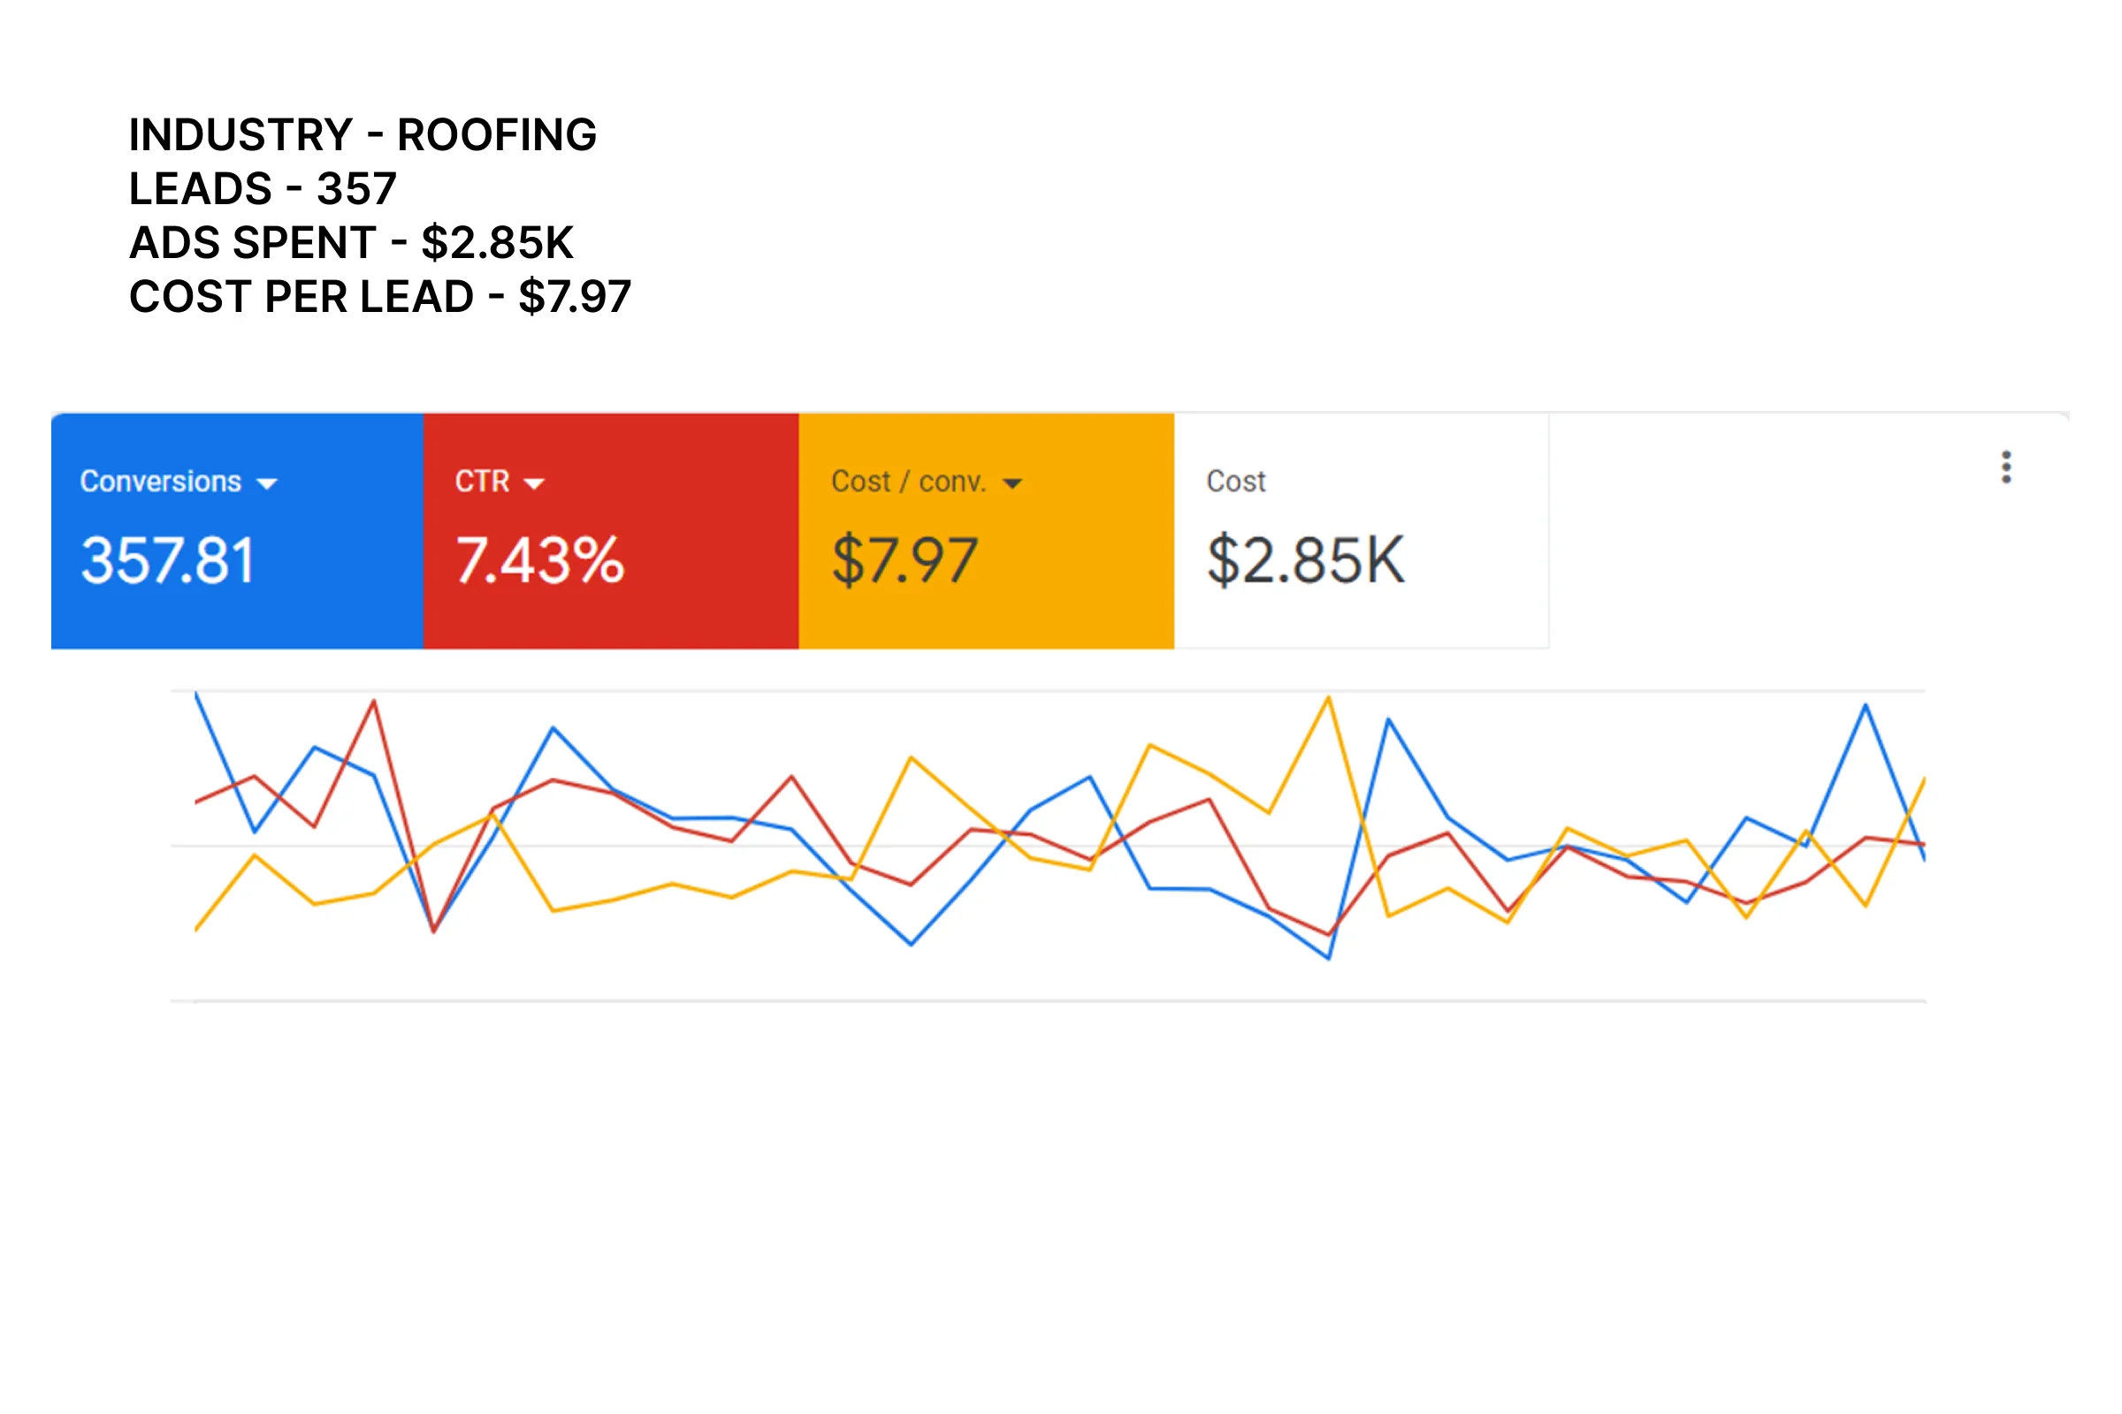Click the $2.85K cost value

coord(1306,560)
